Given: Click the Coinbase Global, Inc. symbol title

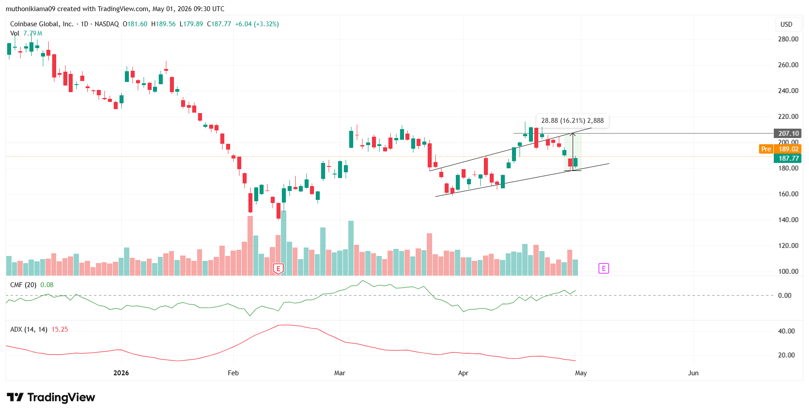Looking at the screenshot, I should (42, 24).
